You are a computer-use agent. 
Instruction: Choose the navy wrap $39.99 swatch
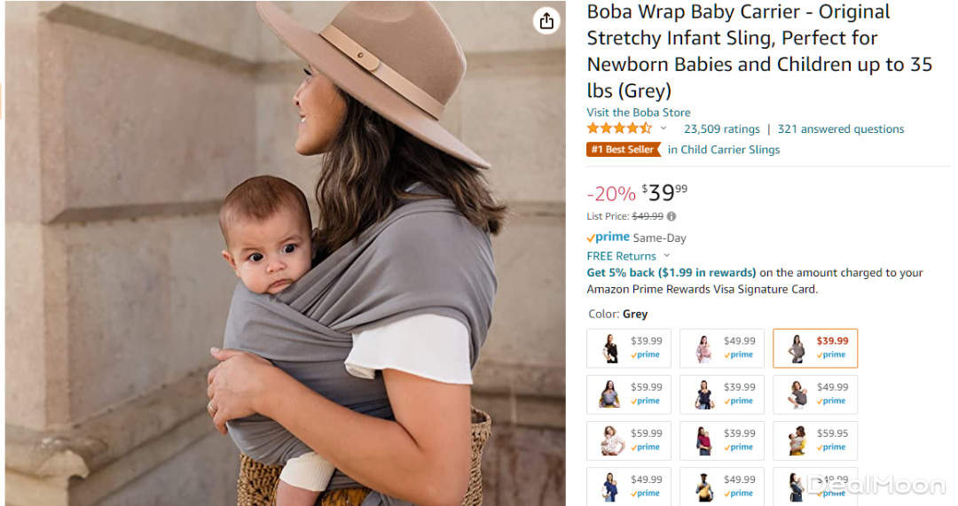[721, 394]
